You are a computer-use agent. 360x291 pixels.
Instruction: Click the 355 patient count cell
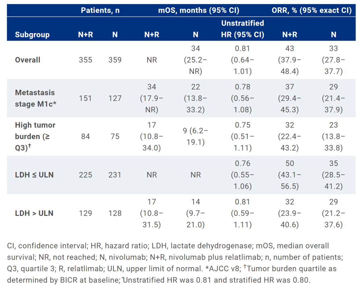(x=86, y=60)
